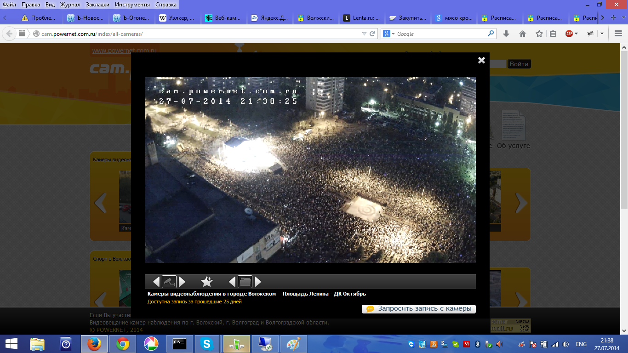Open Google Chrome from the taskbar

123,344
